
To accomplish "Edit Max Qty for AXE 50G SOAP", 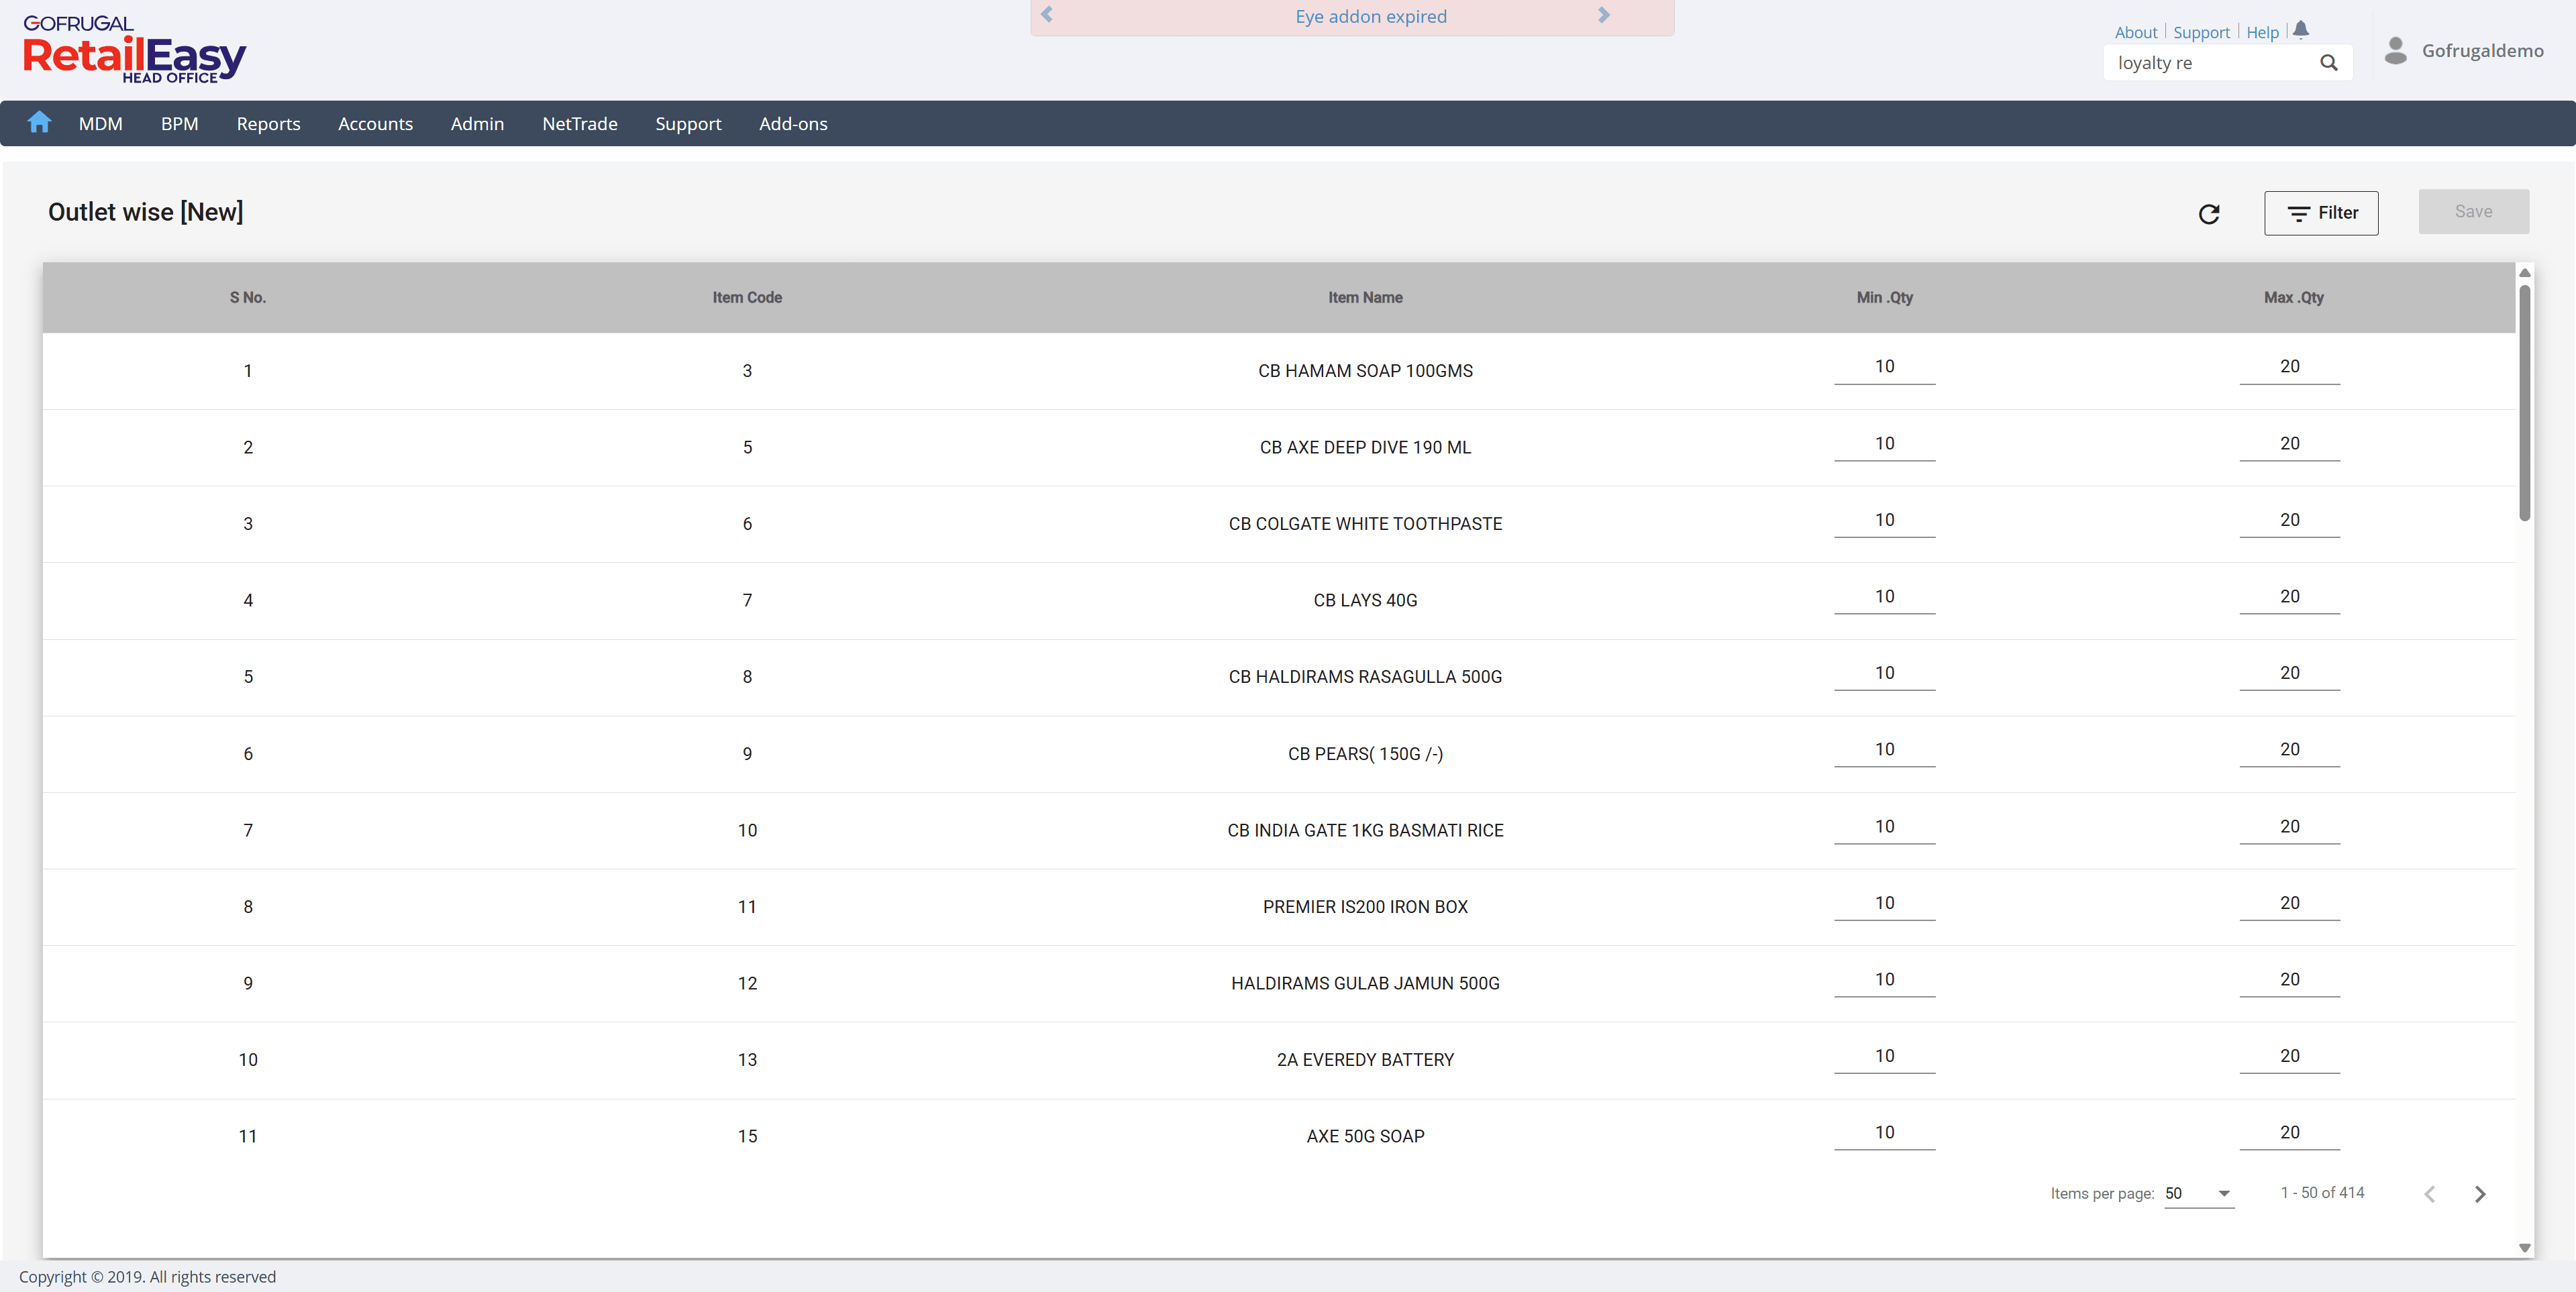I will click(2289, 1132).
